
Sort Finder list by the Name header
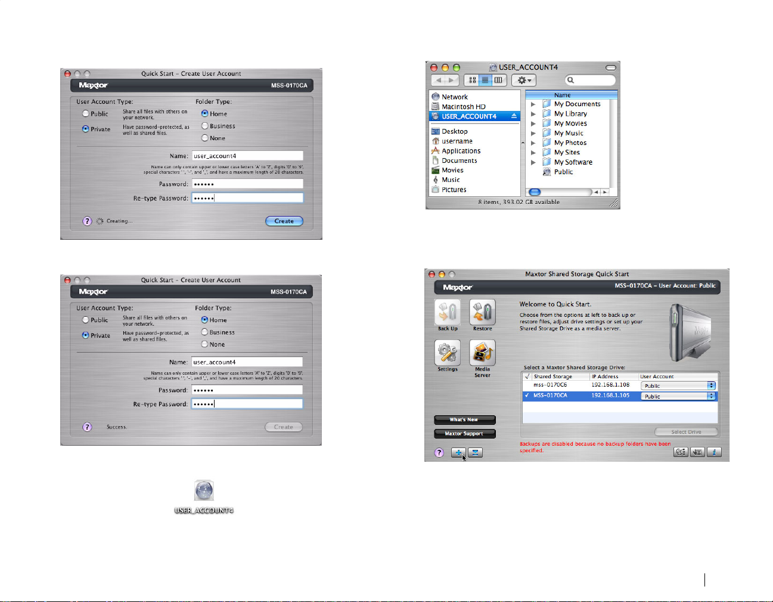[x=571, y=95]
